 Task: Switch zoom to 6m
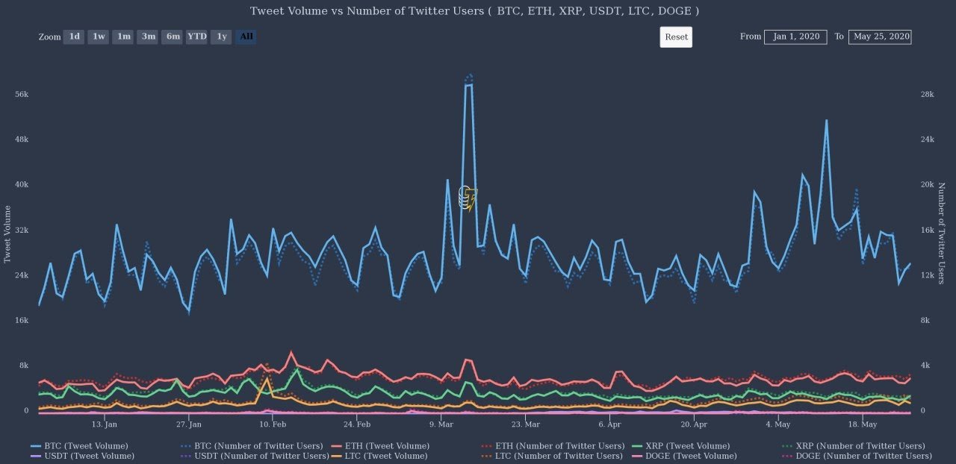[x=173, y=37]
